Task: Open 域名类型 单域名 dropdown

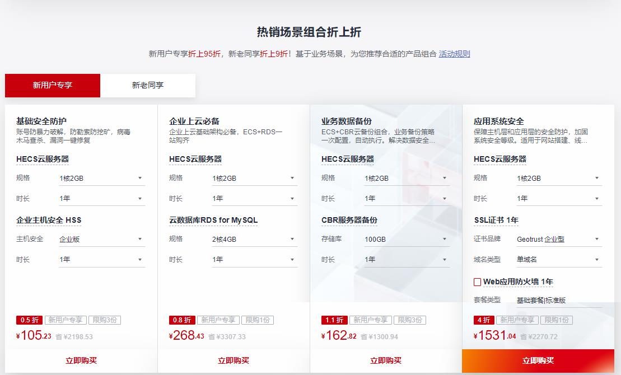Action: (559, 259)
